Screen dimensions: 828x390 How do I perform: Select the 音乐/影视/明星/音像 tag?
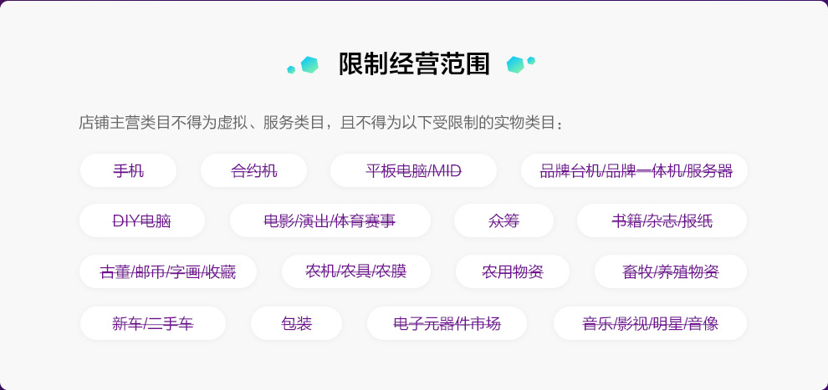tap(650, 324)
